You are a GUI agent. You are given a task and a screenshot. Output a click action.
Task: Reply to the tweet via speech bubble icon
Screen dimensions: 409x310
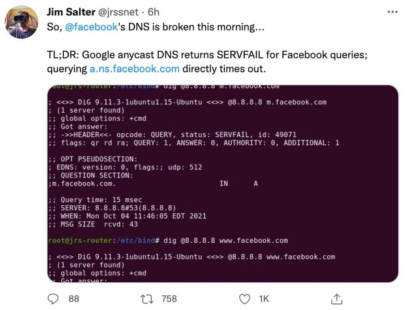click(53, 298)
